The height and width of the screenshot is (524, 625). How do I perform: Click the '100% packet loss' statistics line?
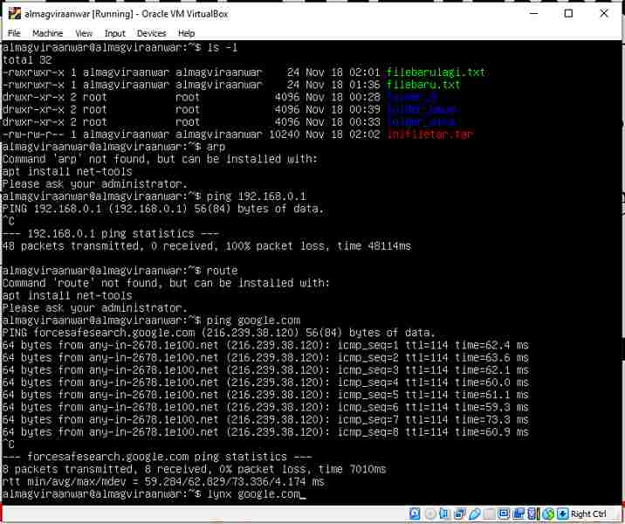pos(207,245)
